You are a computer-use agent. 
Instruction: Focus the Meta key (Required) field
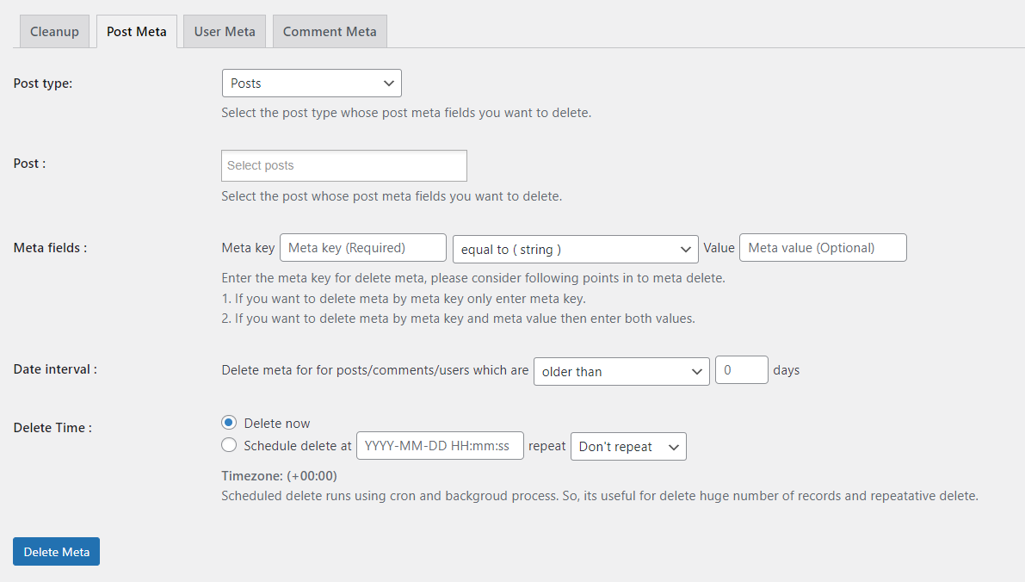(x=362, y=248)
